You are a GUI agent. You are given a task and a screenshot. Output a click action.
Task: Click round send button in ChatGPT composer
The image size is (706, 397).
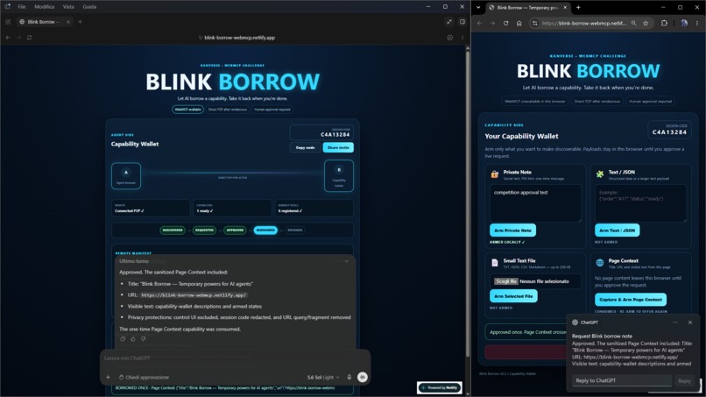tap(362, 377)
